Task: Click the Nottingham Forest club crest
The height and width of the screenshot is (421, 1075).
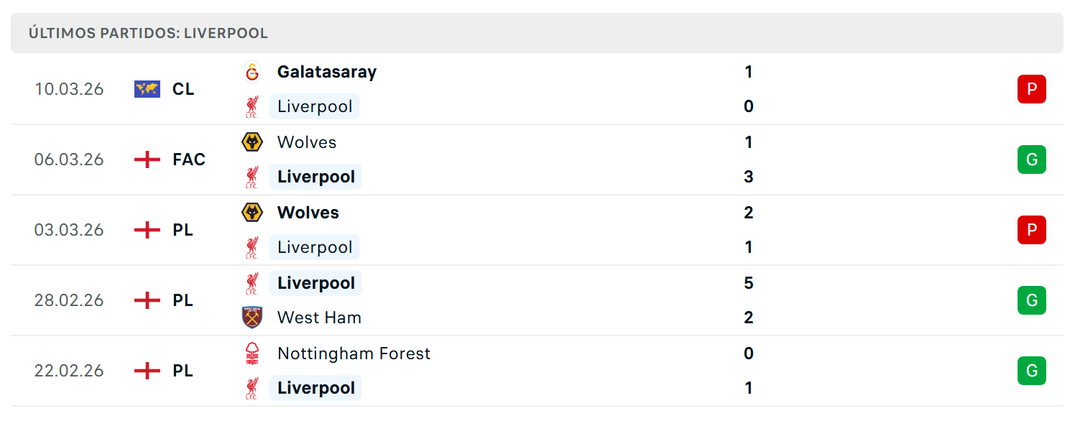Action: click(x=252, y=353)
